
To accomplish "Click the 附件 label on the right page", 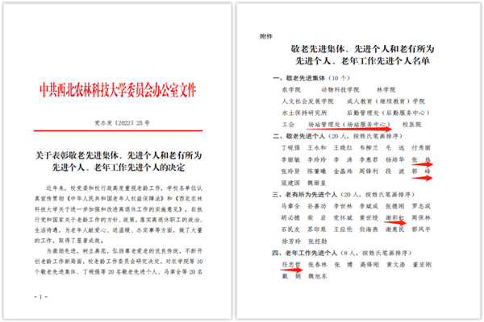I will tap(266, 36).
